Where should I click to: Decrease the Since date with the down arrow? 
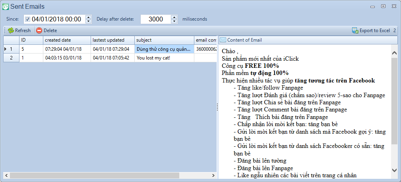[x=89, y=21]
